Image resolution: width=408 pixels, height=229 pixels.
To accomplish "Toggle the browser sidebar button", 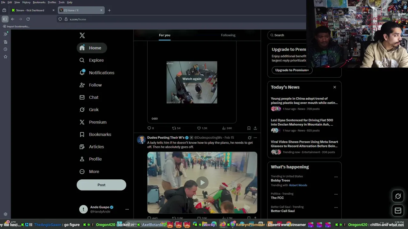I will click(5, 19).
